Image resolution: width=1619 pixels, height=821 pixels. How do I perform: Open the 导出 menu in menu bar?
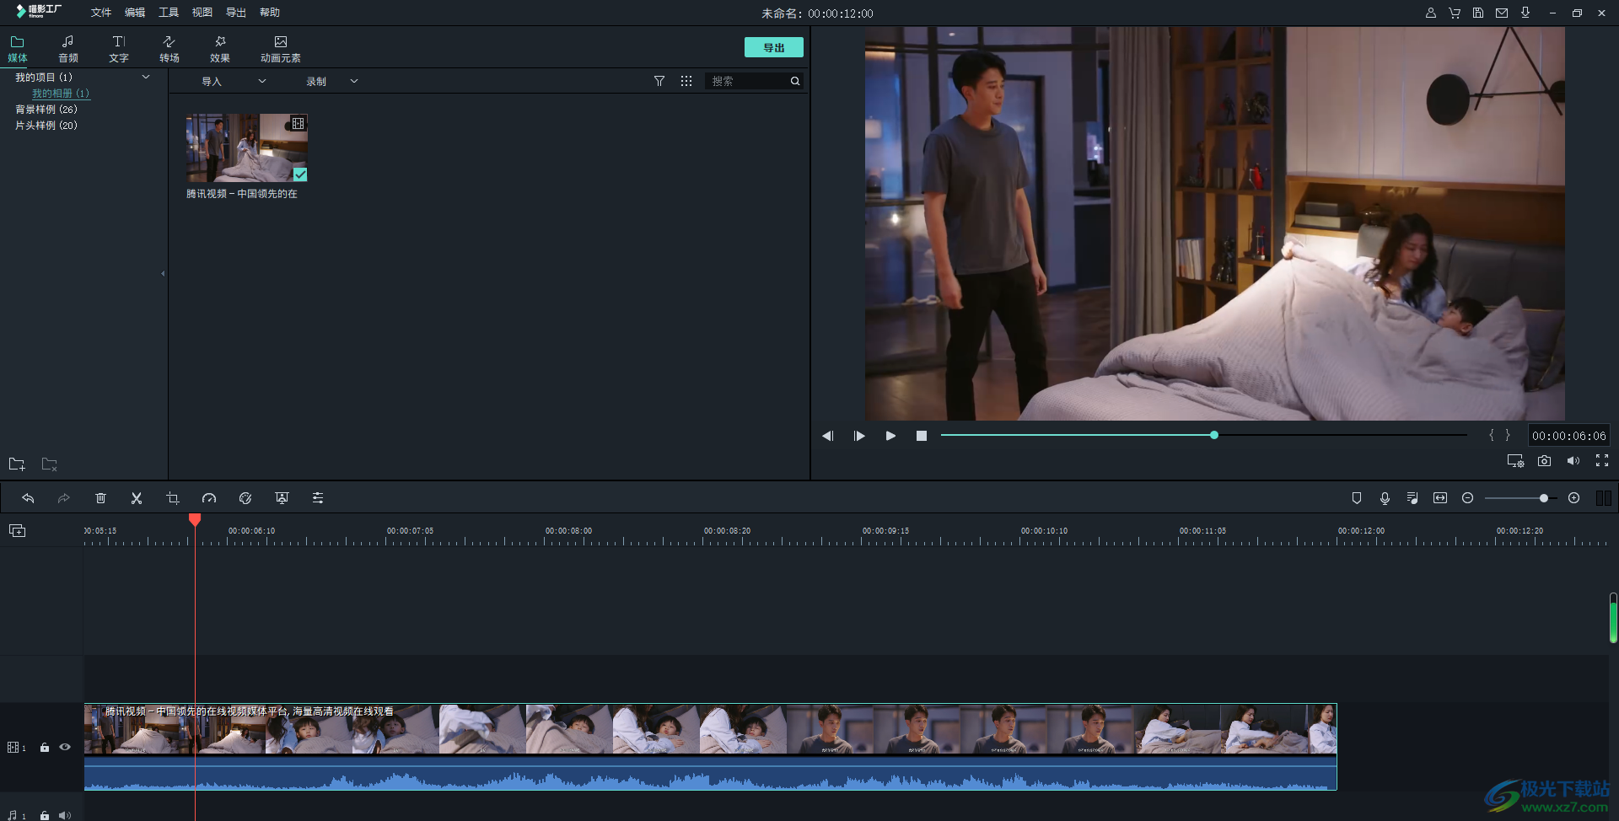click(236, 13)
